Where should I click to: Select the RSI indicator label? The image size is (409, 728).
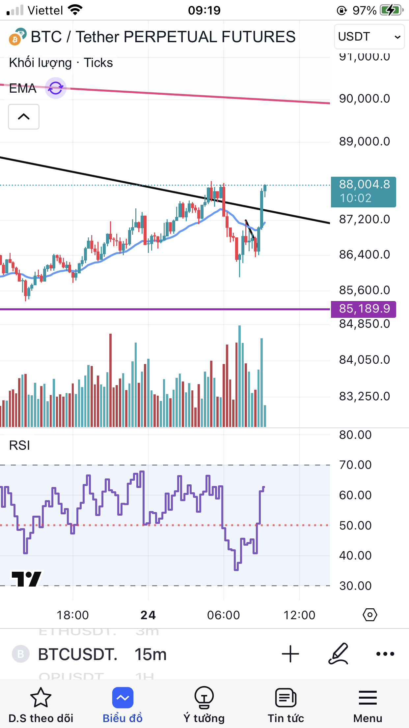pyautogui.click(x=19, y=445)
